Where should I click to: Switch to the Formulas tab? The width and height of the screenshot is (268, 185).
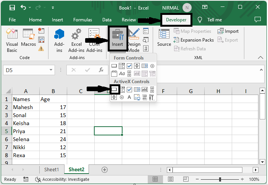point(82,20)
